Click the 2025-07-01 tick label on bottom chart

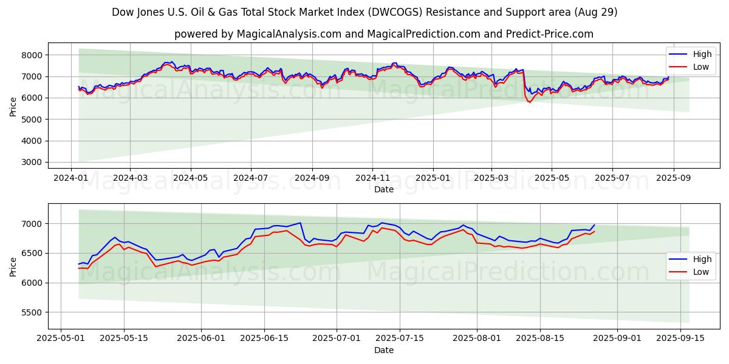336,339
